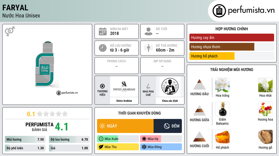279x156 pixels.
Task: Click the Mùa Xuân season bar
Action: coord(118,139)
